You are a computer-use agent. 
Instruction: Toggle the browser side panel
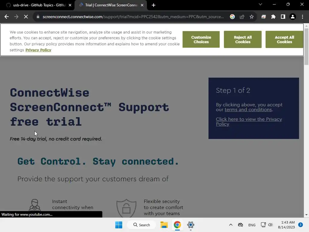[x=283, y=17]
